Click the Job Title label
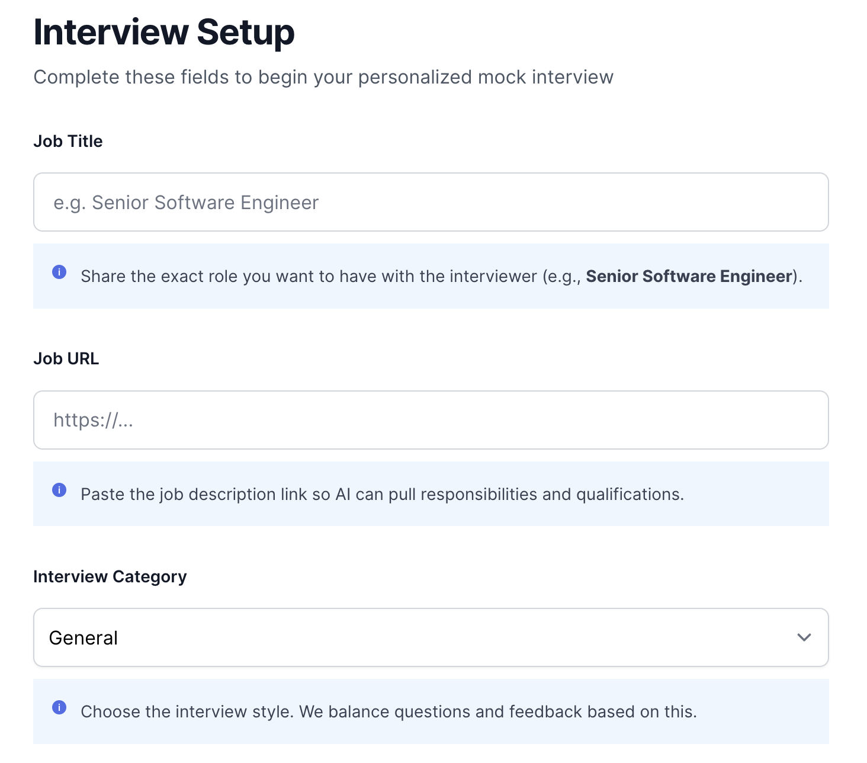The height and width of the screenshot is (763, 867). pos(68,141)
